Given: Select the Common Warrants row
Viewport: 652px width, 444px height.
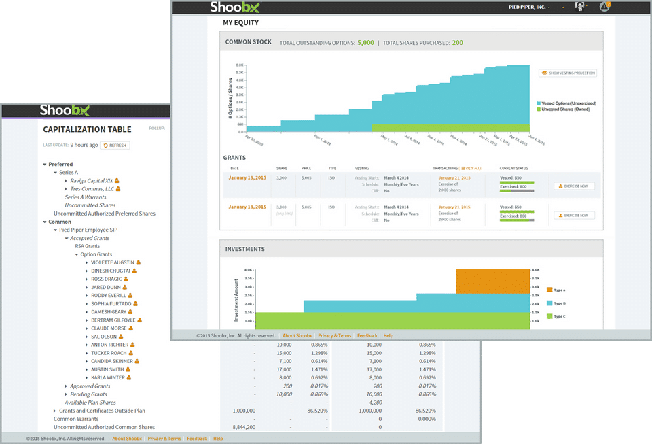Looking at the screenshot, I should 76,419.
